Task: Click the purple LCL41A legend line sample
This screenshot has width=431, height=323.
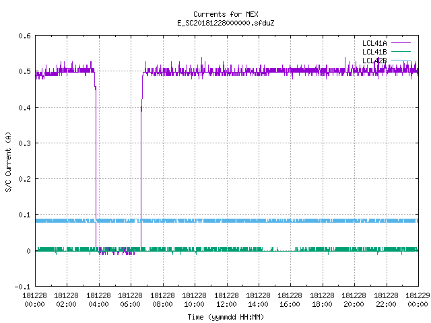Action: click(401, 43)
